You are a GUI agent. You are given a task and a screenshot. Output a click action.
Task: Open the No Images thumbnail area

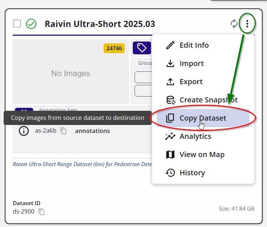click(x=71, y=71)
